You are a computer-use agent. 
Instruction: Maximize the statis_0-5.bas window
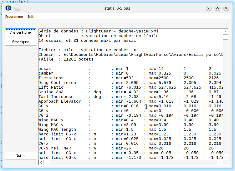click(x=217, y=8)
